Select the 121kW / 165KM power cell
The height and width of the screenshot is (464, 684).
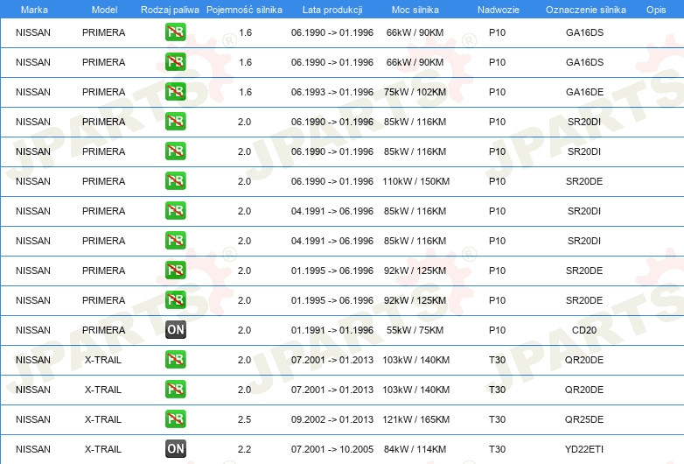415,419
